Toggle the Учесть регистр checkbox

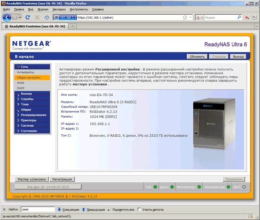pos(139,210)
